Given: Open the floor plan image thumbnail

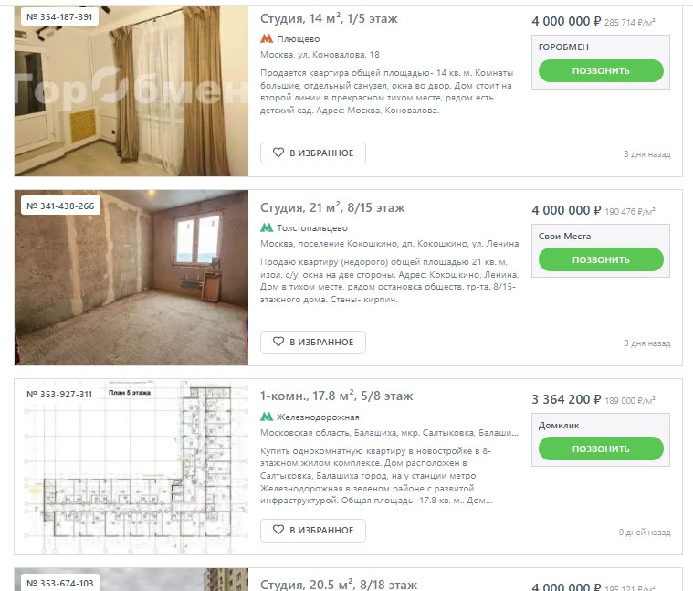Looking at the screenshot, I should click(x=131, y=467).
